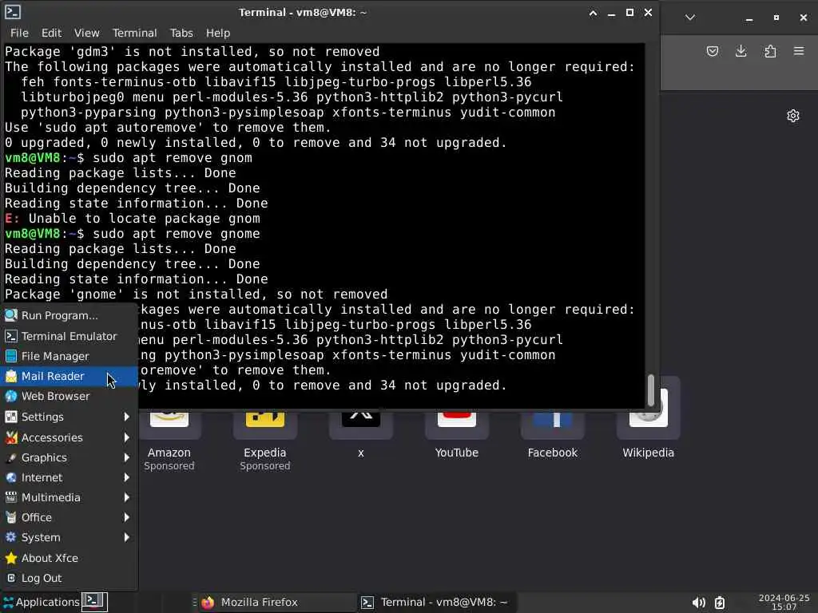Click battery power icon in tray

720,603
